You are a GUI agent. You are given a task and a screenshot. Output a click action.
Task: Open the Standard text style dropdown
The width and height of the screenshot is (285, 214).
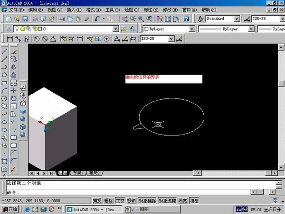pyautogui.click(x=237, y=19)
